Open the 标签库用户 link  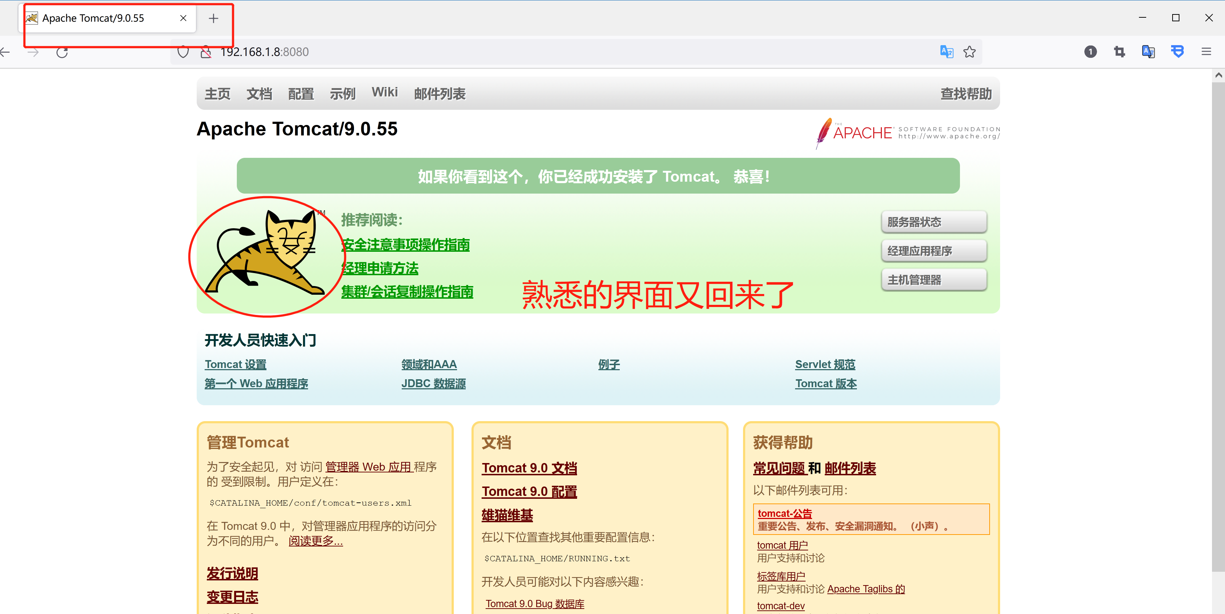pos(781,576)
